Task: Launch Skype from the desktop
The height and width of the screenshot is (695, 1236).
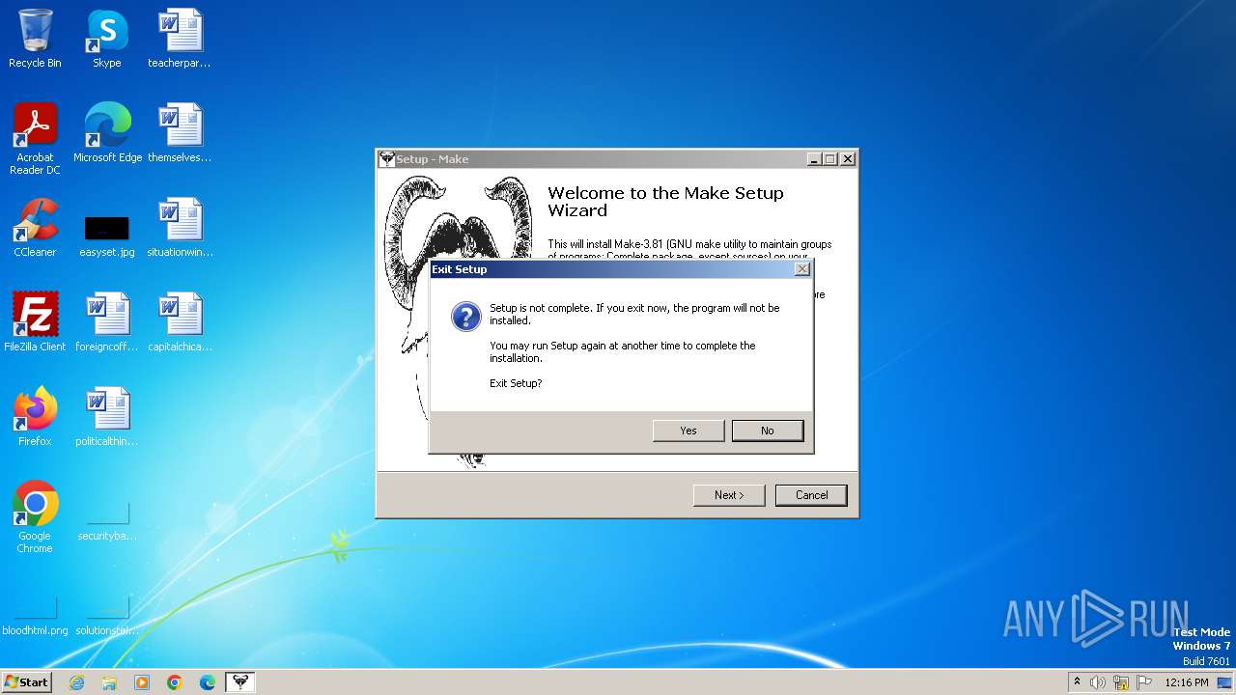Action: [x=107, y=39]
